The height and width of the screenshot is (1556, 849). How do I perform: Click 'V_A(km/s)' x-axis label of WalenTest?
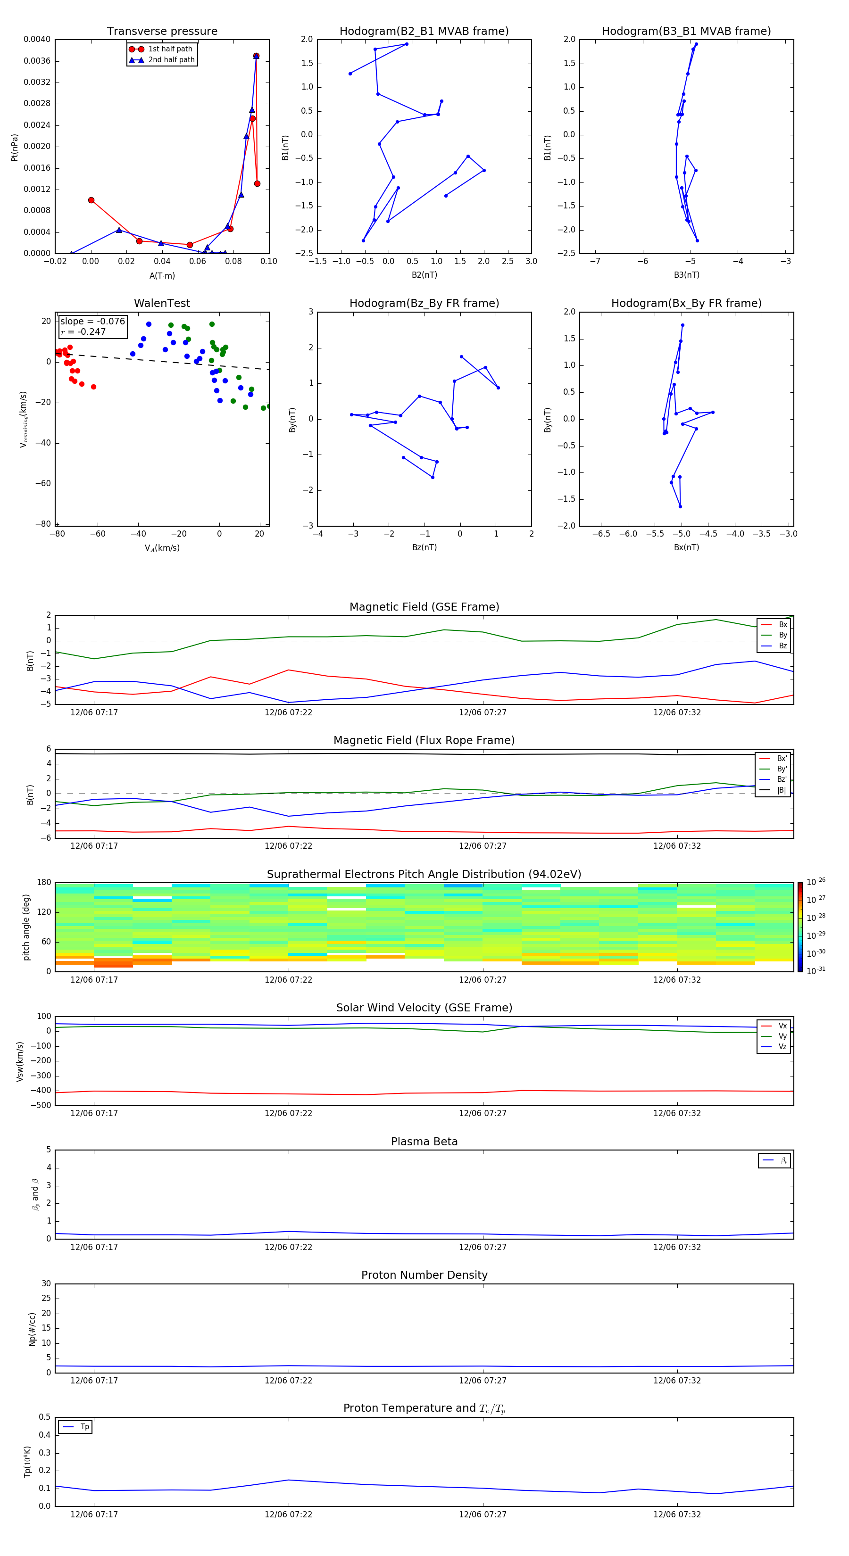[162, 548]
